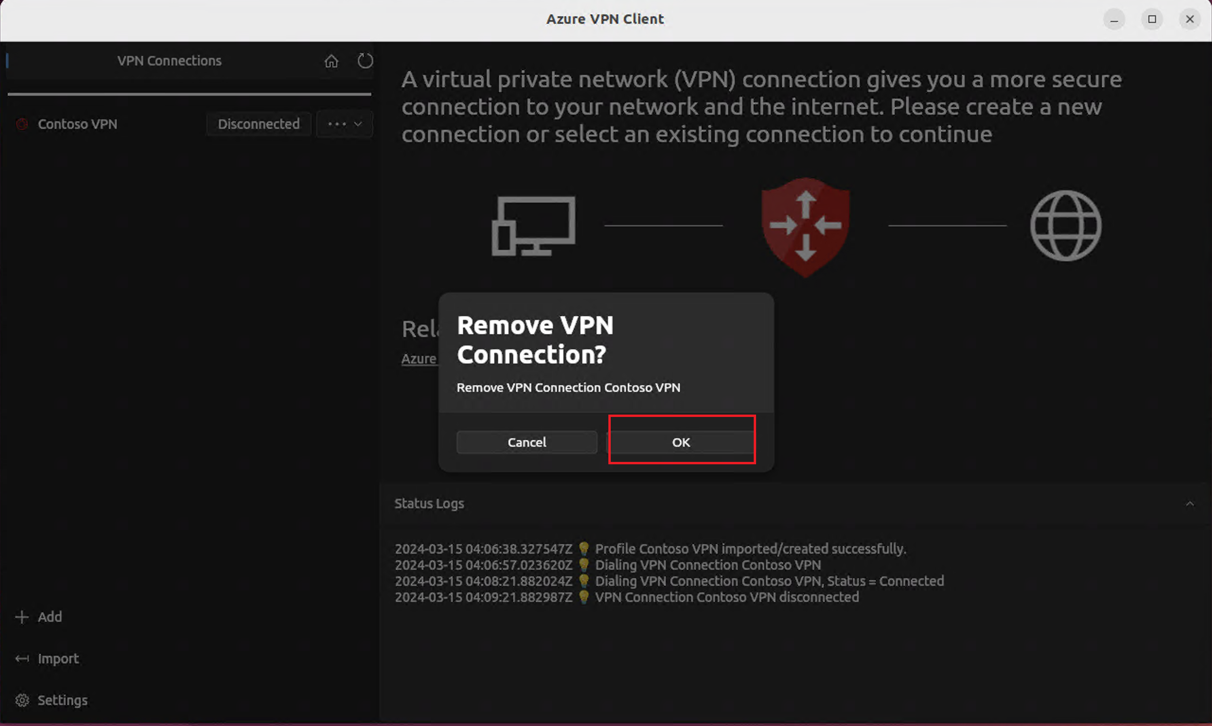Click the red status icon beside Contoso VPN

[21, 124]
